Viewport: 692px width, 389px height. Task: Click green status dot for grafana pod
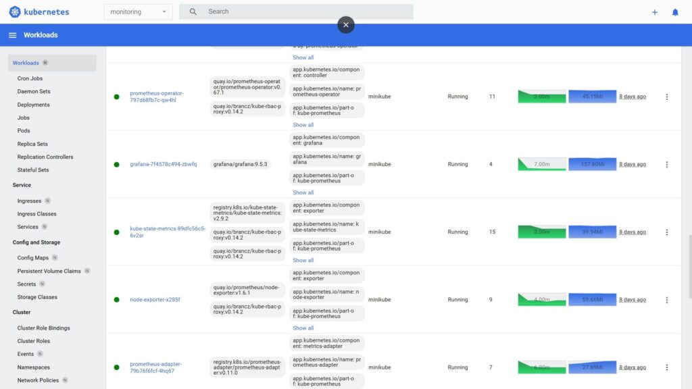(x=116, y=165)
